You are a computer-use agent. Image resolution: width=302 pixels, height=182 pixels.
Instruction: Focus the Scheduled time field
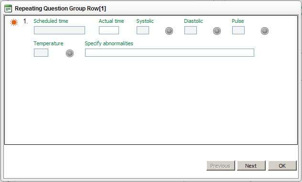point(60,30)
